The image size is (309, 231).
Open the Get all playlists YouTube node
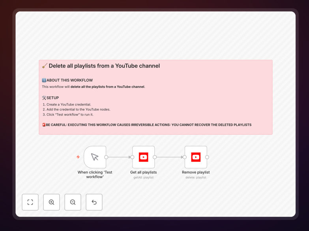coord(144,157)
